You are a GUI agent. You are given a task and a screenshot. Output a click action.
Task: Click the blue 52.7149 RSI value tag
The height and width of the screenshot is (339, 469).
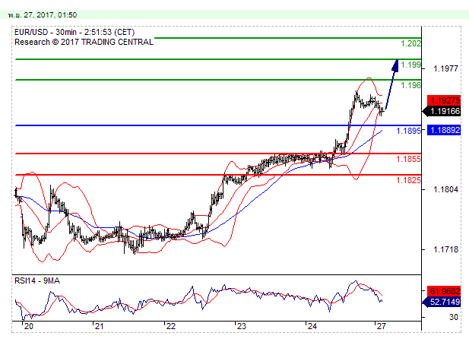[x=442, y=302]
